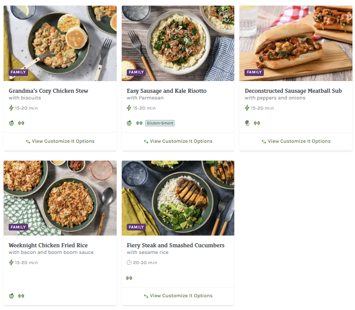Screen dimensions: 355x310
Task: Click the apple icon on Grandma's Cozy Chicken Stew
Action: [x=11, y=123]
